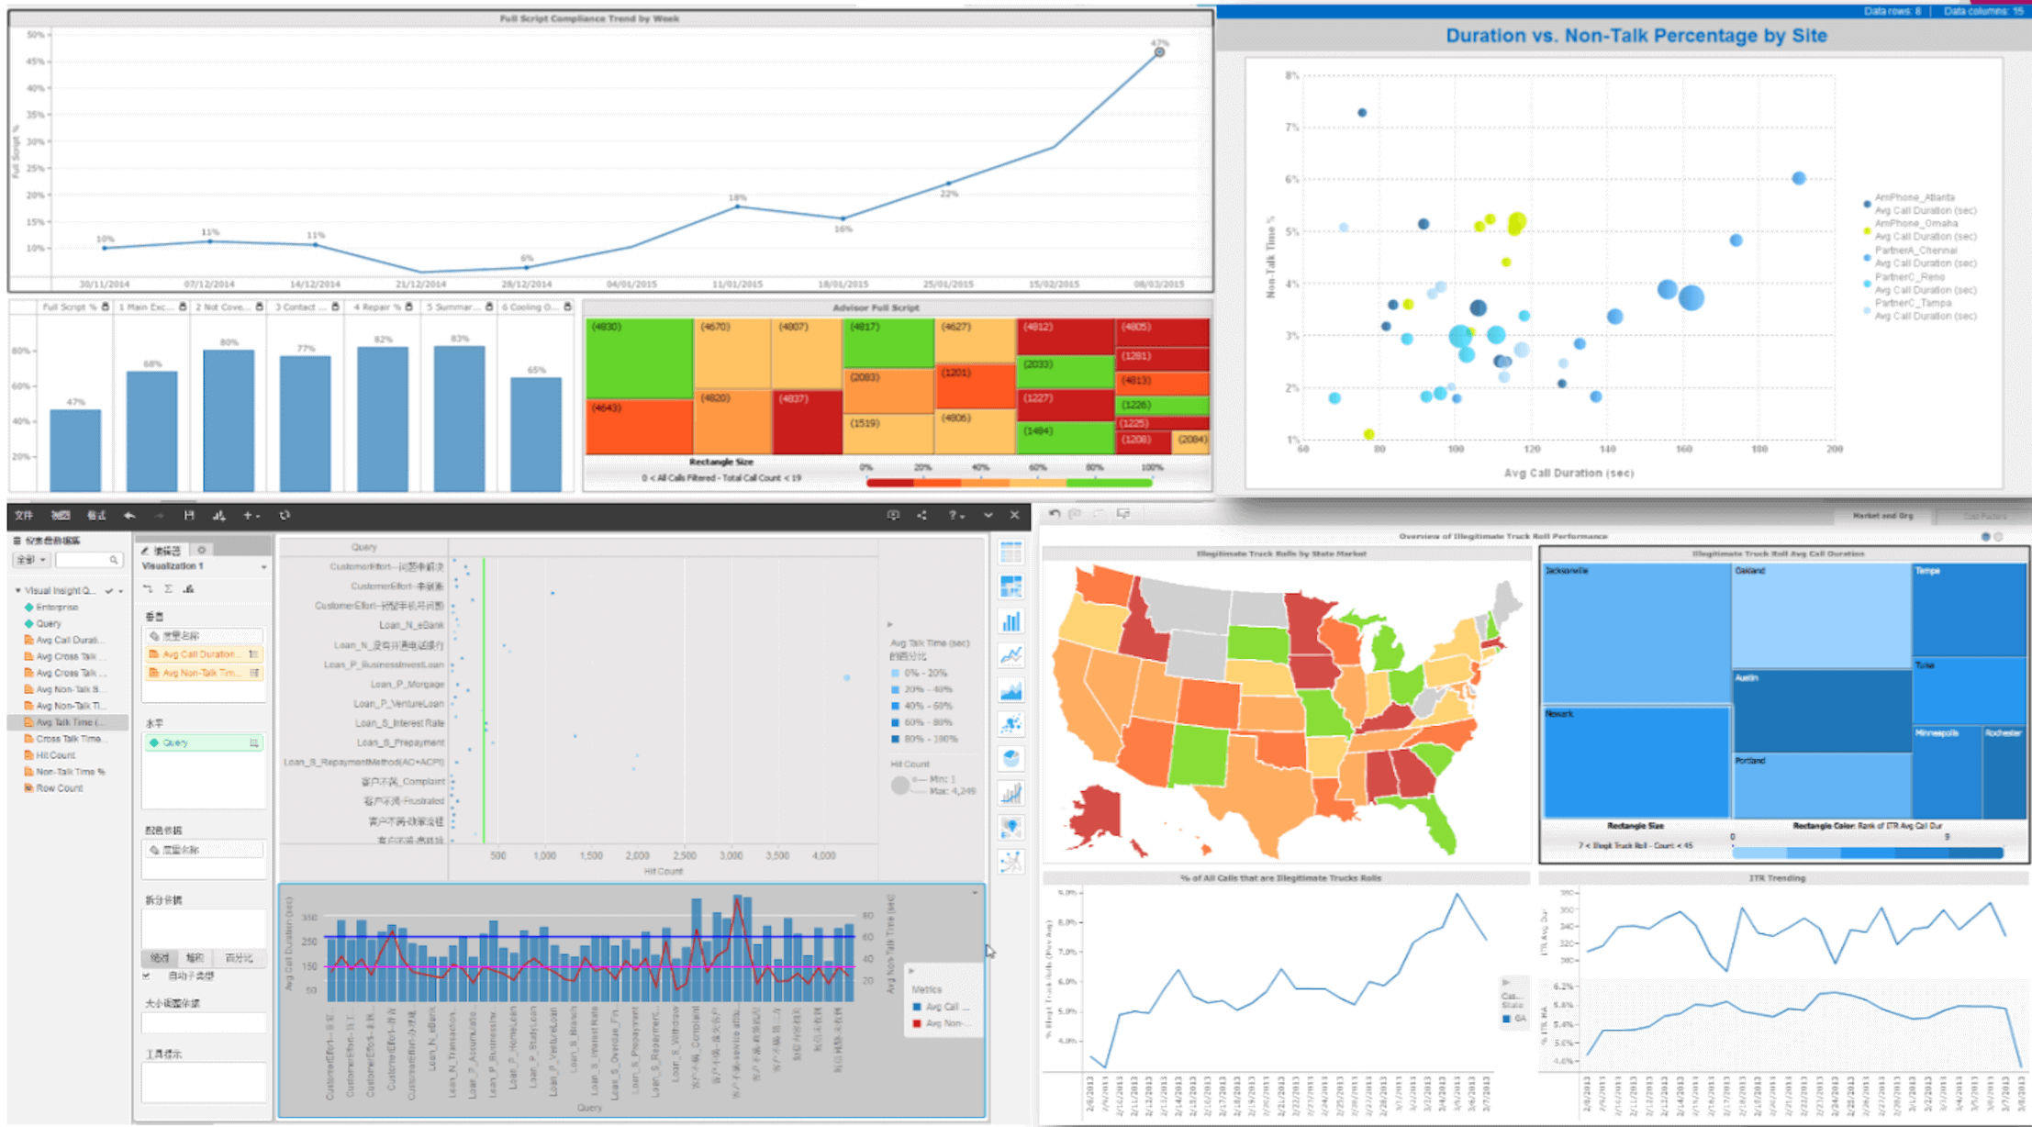
Task: Click the lock icon on 1 Main Exc column
Action: (183, 307)
